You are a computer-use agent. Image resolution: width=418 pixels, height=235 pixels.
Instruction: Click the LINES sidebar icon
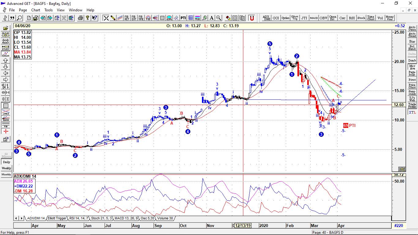(x=6, y=112)
